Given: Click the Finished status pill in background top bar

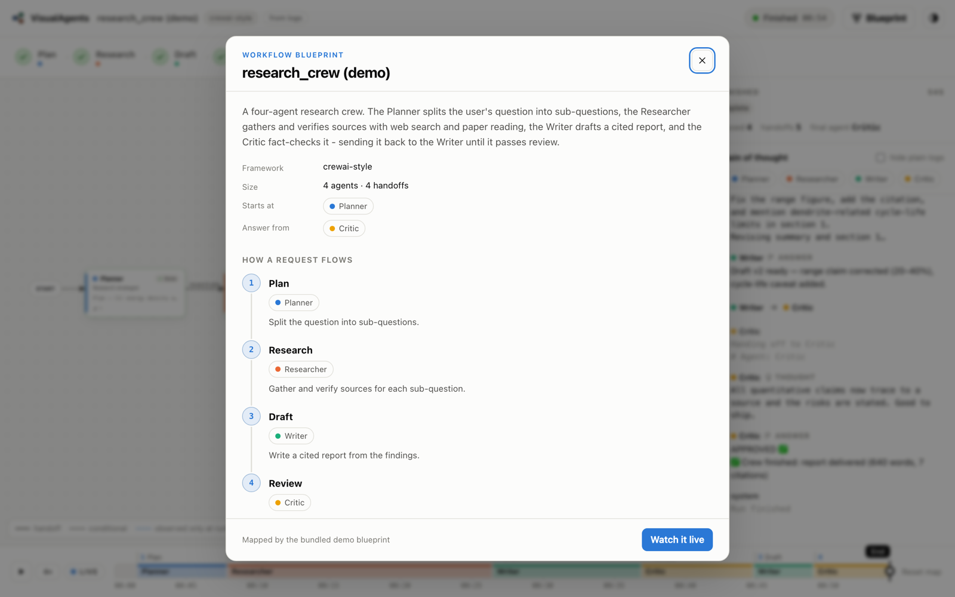Looking at the screenshot, I should [790, 18].
